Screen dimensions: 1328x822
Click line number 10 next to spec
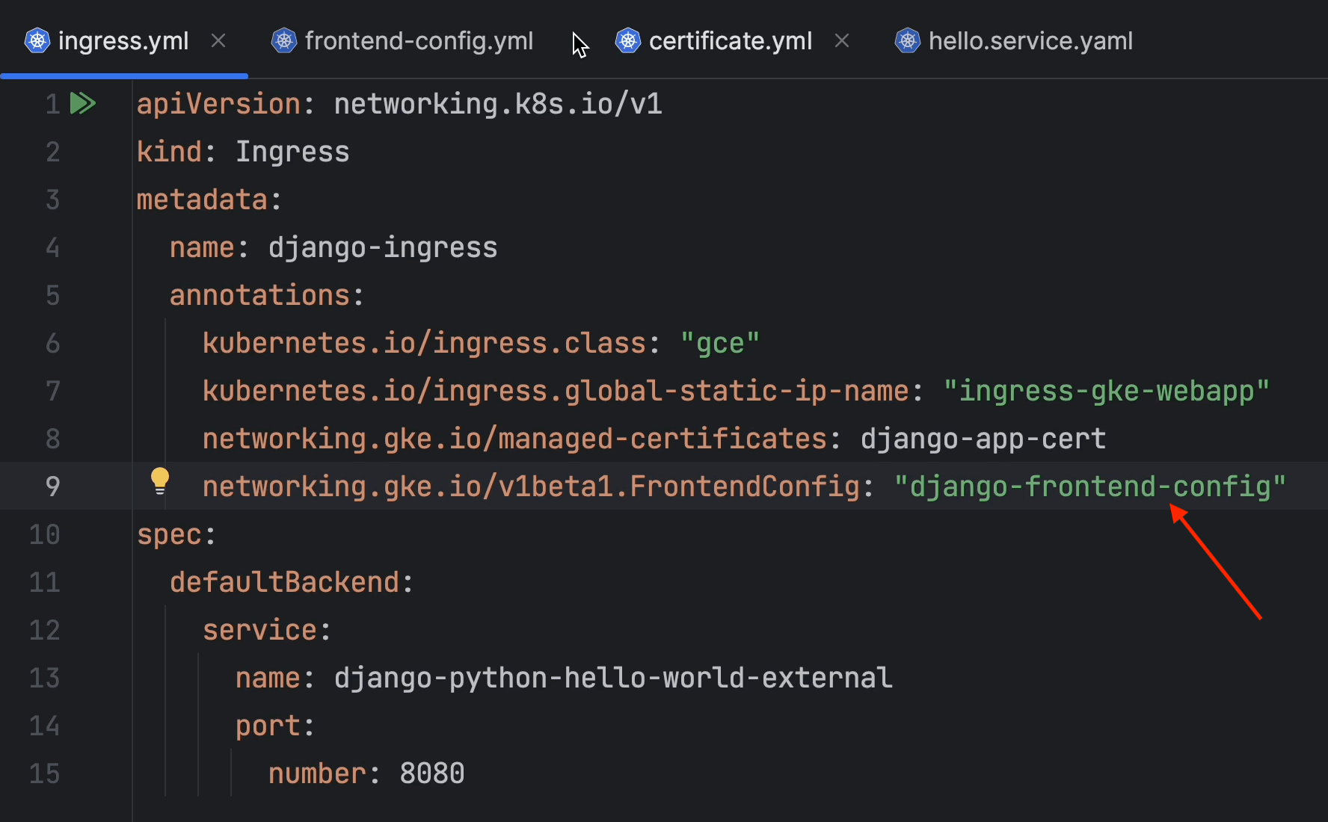tap(44, 534)
